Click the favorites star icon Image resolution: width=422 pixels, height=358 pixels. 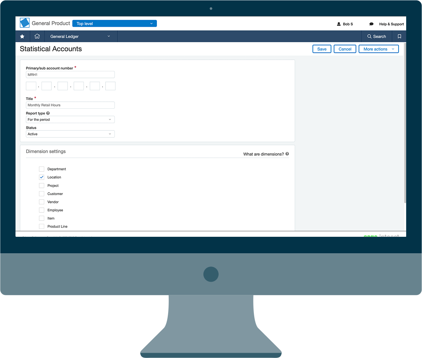pos(22,36)
